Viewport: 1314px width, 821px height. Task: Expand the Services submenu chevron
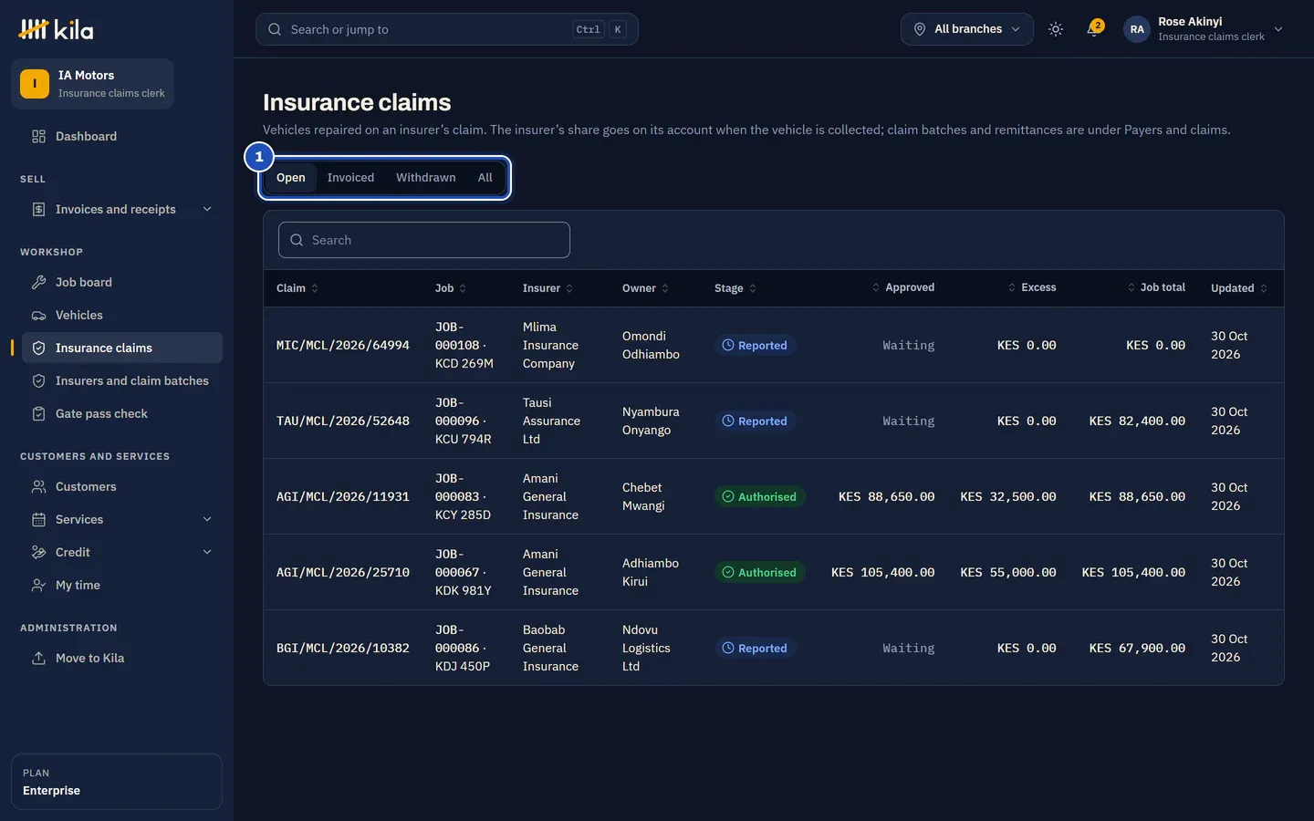pos(207,519)
